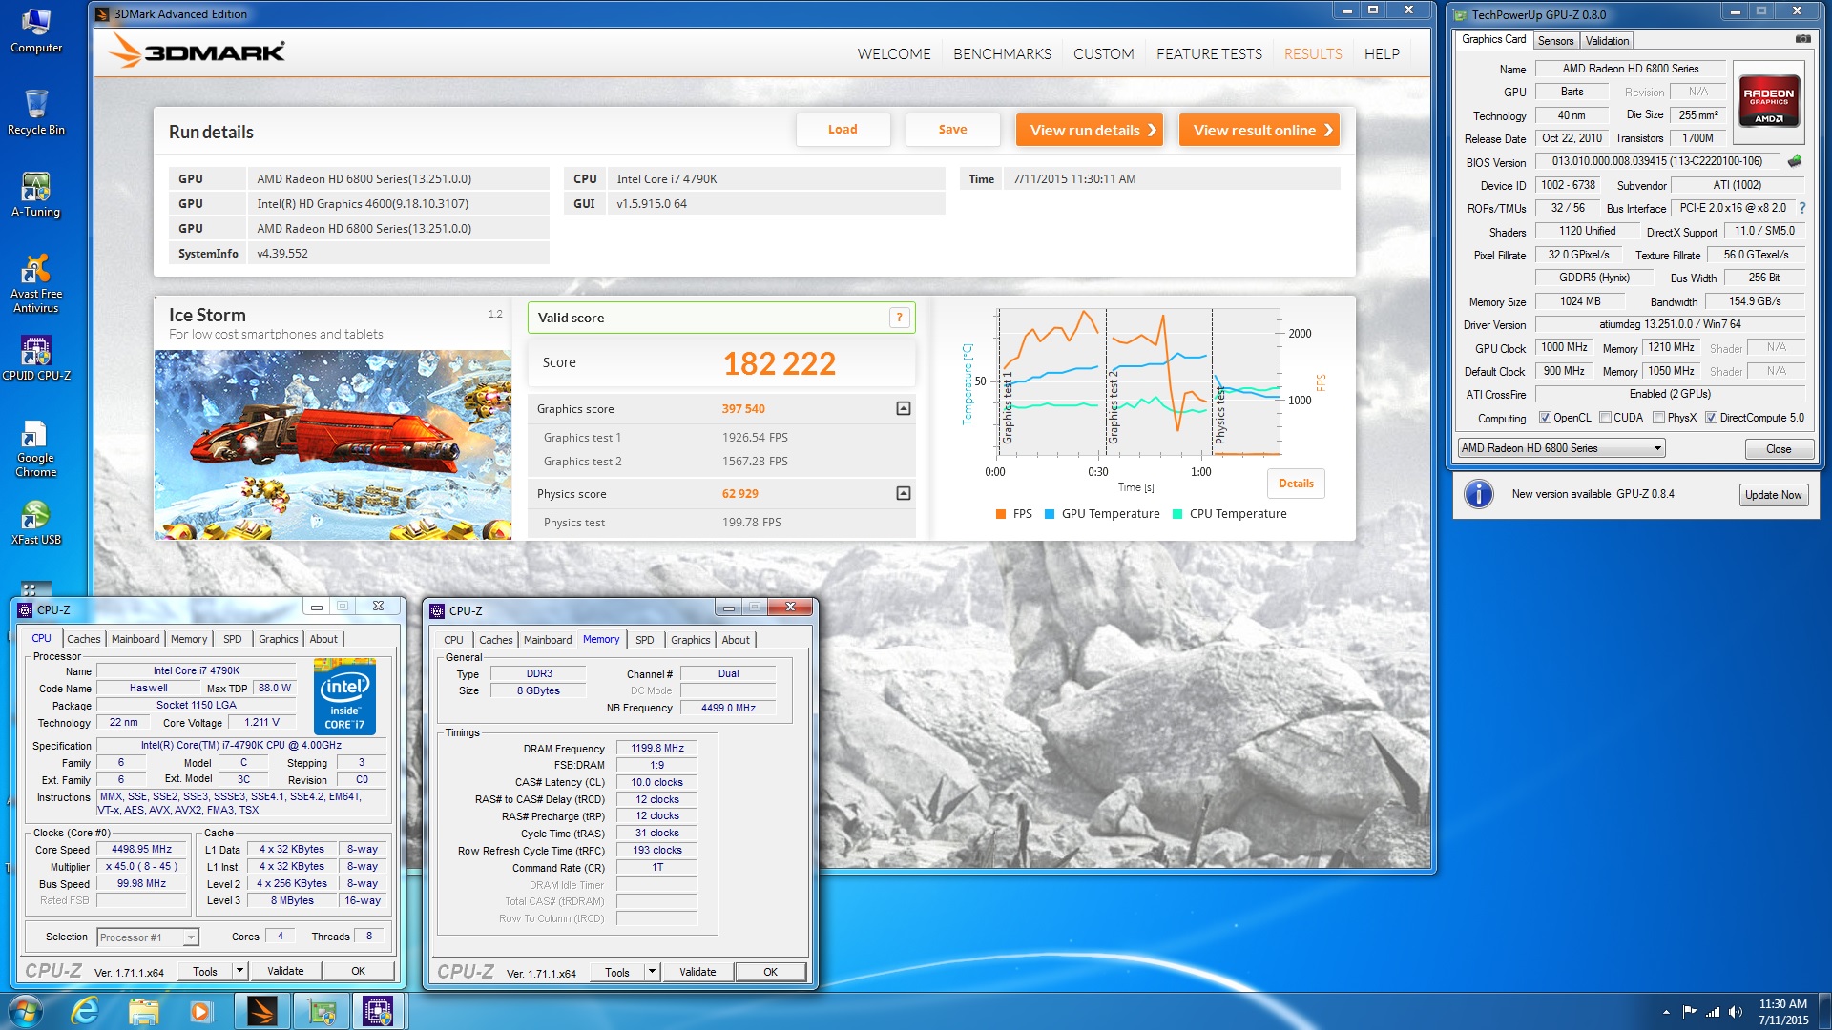1832x1030 pixels.
Task: Click the BIOS version save icon in GPU-Z
Action: pos(1795,161)
